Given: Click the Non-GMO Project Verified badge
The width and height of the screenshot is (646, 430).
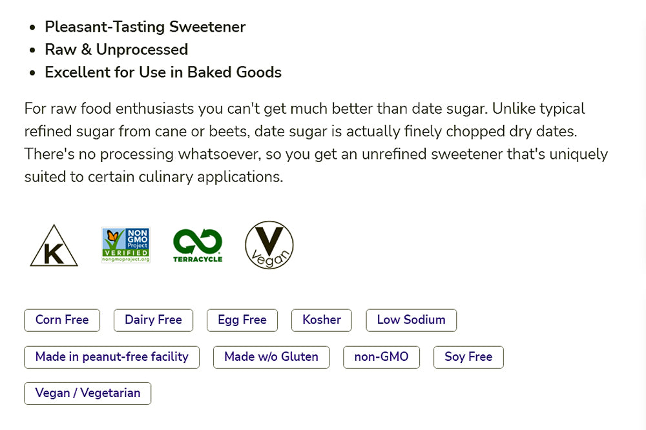Looking at the screenshot, I should pos(125,245).
